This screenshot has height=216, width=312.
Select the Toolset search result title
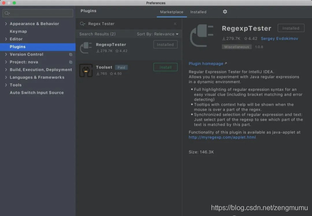(104, 67)
